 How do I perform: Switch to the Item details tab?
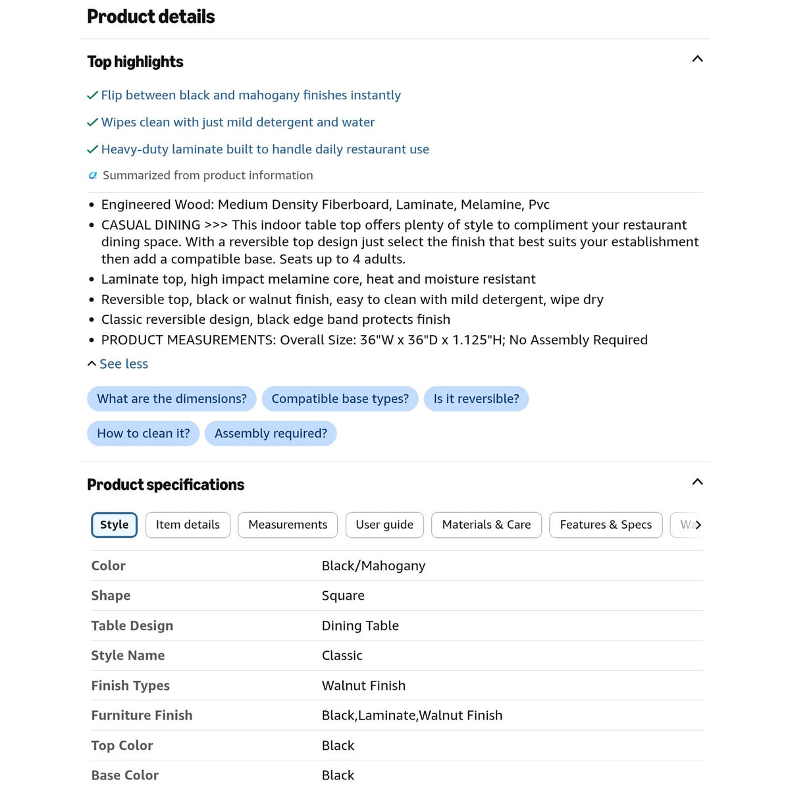coord(188,525)
